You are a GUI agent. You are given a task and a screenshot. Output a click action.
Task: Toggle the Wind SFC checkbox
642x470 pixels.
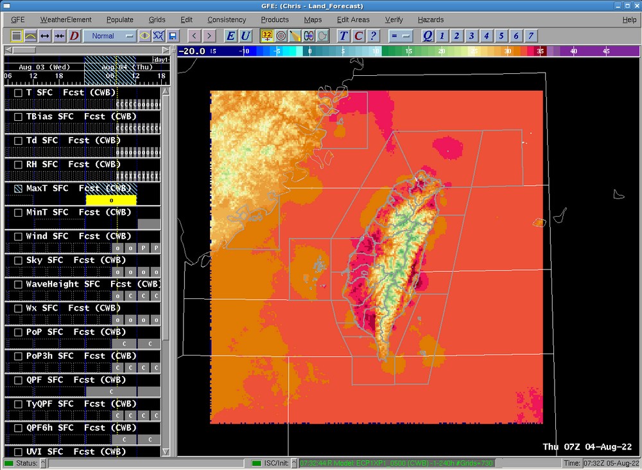tap(18, 237)
